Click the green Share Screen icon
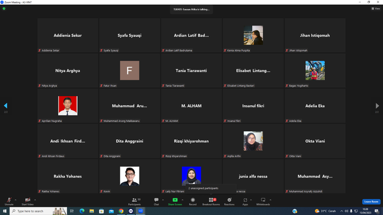The width and height of the screenshot is (383, 215). [175, 200]
